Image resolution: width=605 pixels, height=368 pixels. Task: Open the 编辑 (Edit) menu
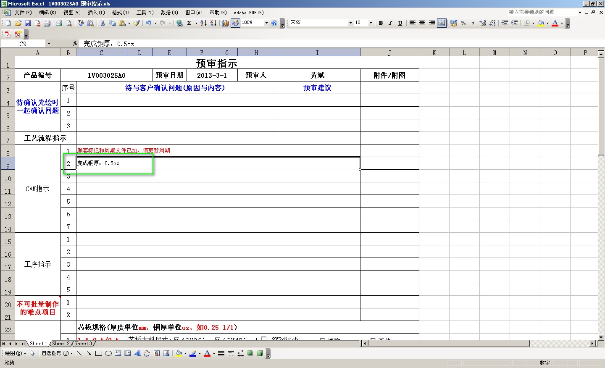click(47, 13)
